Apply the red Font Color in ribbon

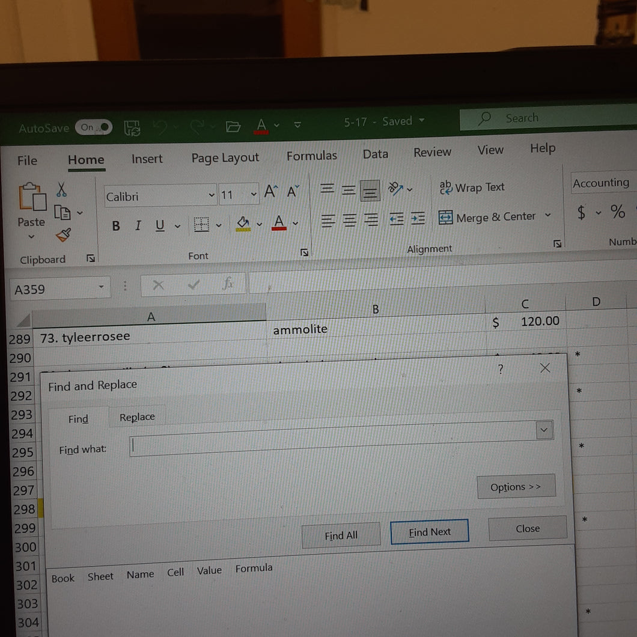pos(279,222)
